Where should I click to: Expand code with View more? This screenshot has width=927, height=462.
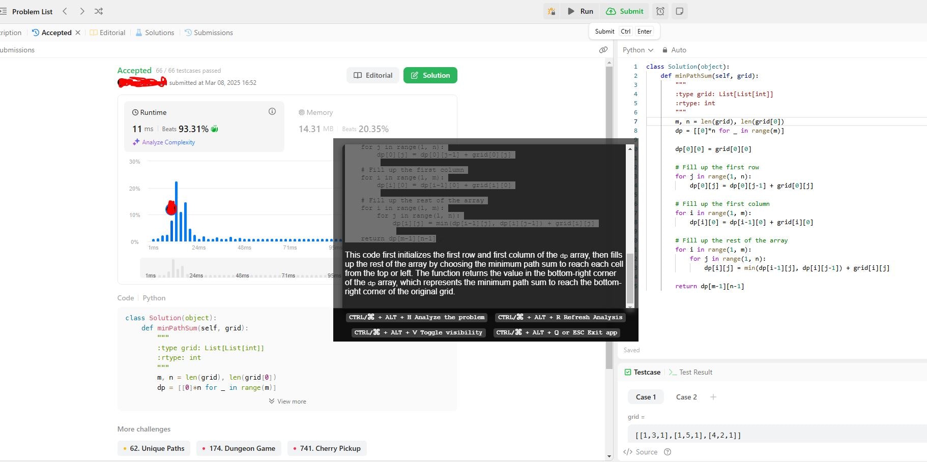287,402
